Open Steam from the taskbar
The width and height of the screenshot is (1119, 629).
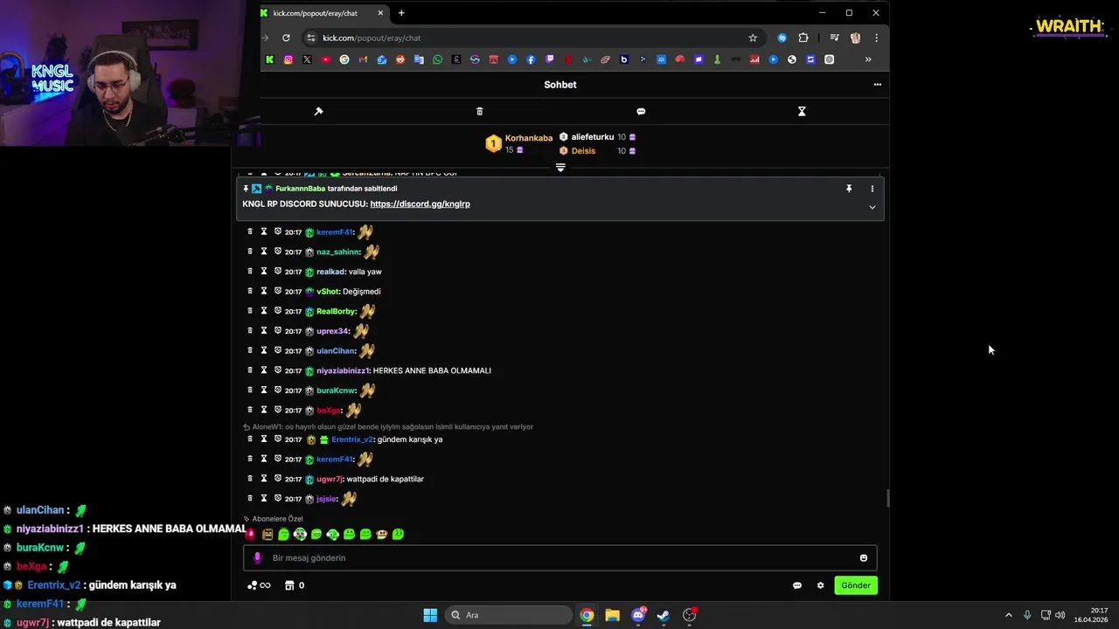[664, 615]
